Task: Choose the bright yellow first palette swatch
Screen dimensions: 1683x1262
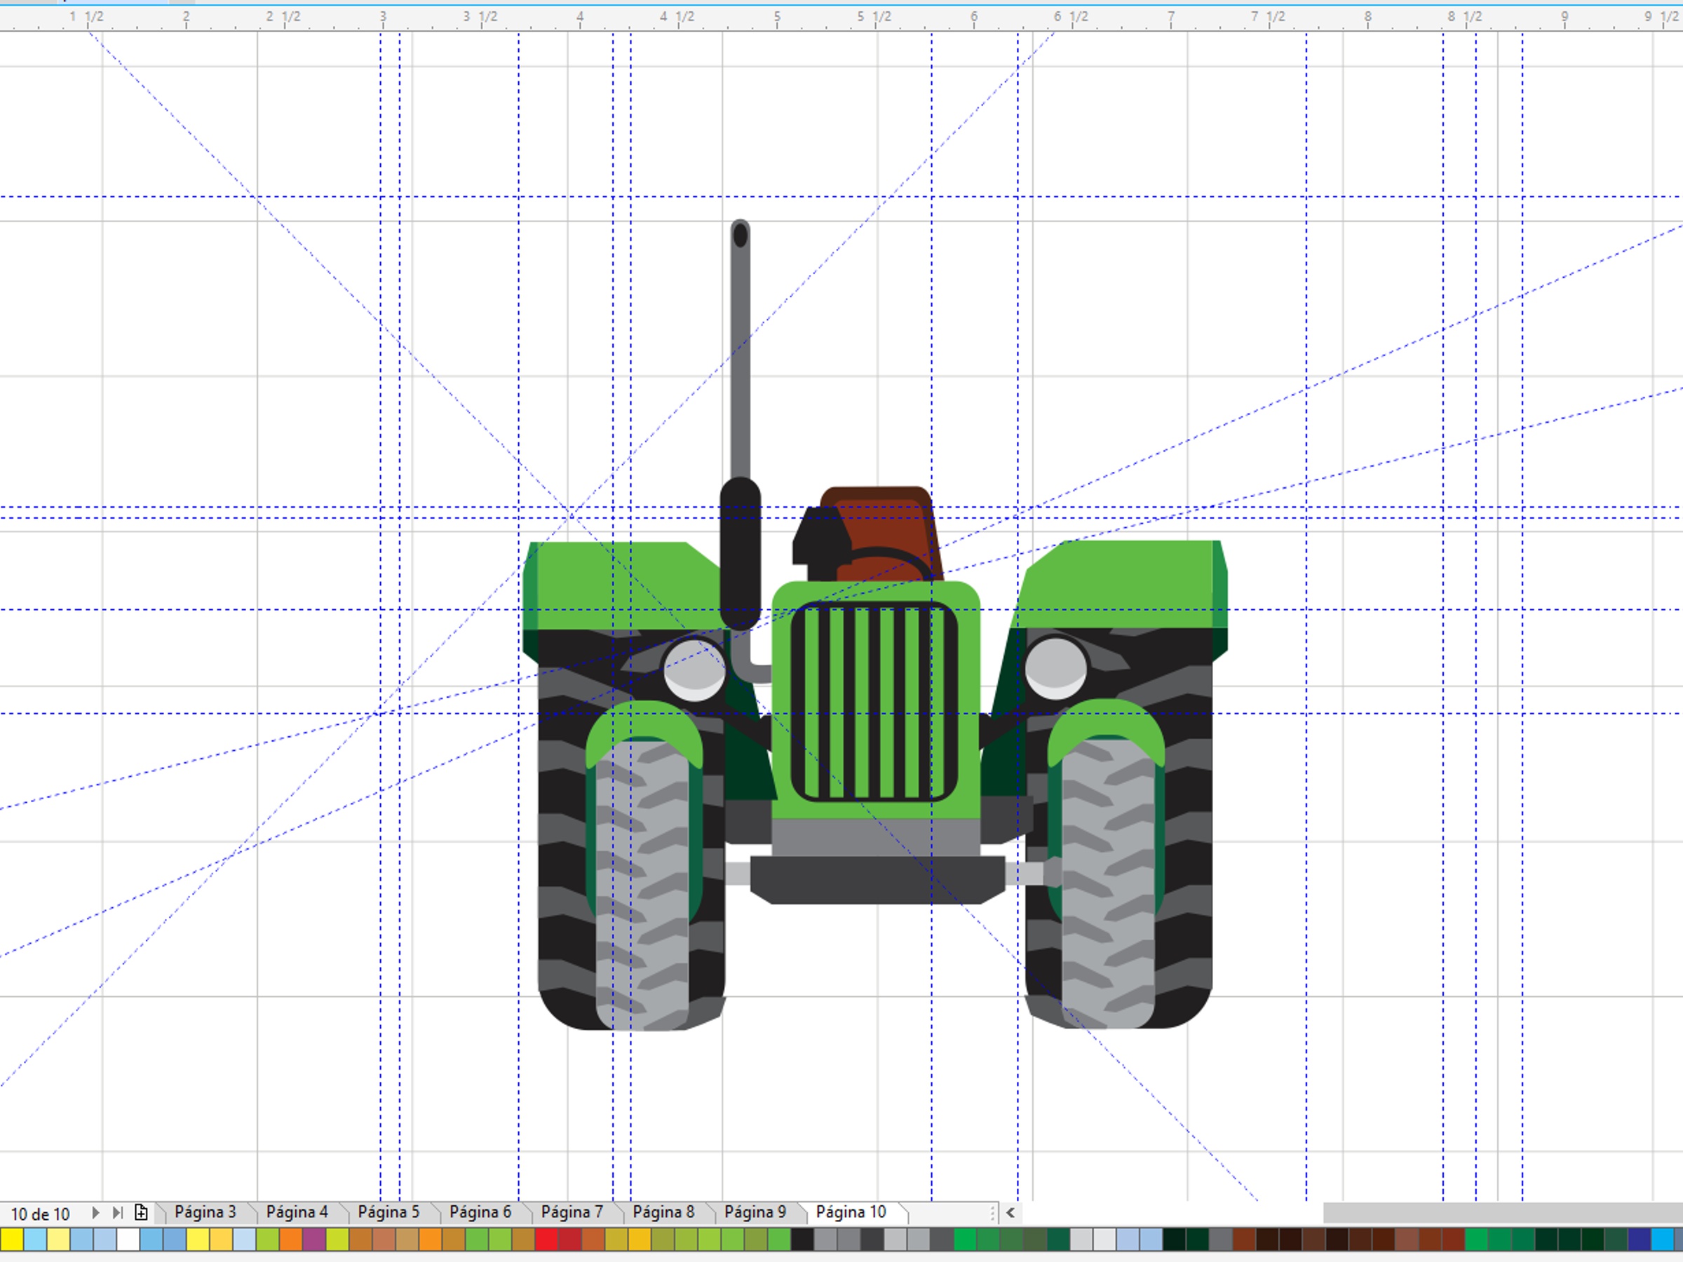Action: pos(12,1239)
